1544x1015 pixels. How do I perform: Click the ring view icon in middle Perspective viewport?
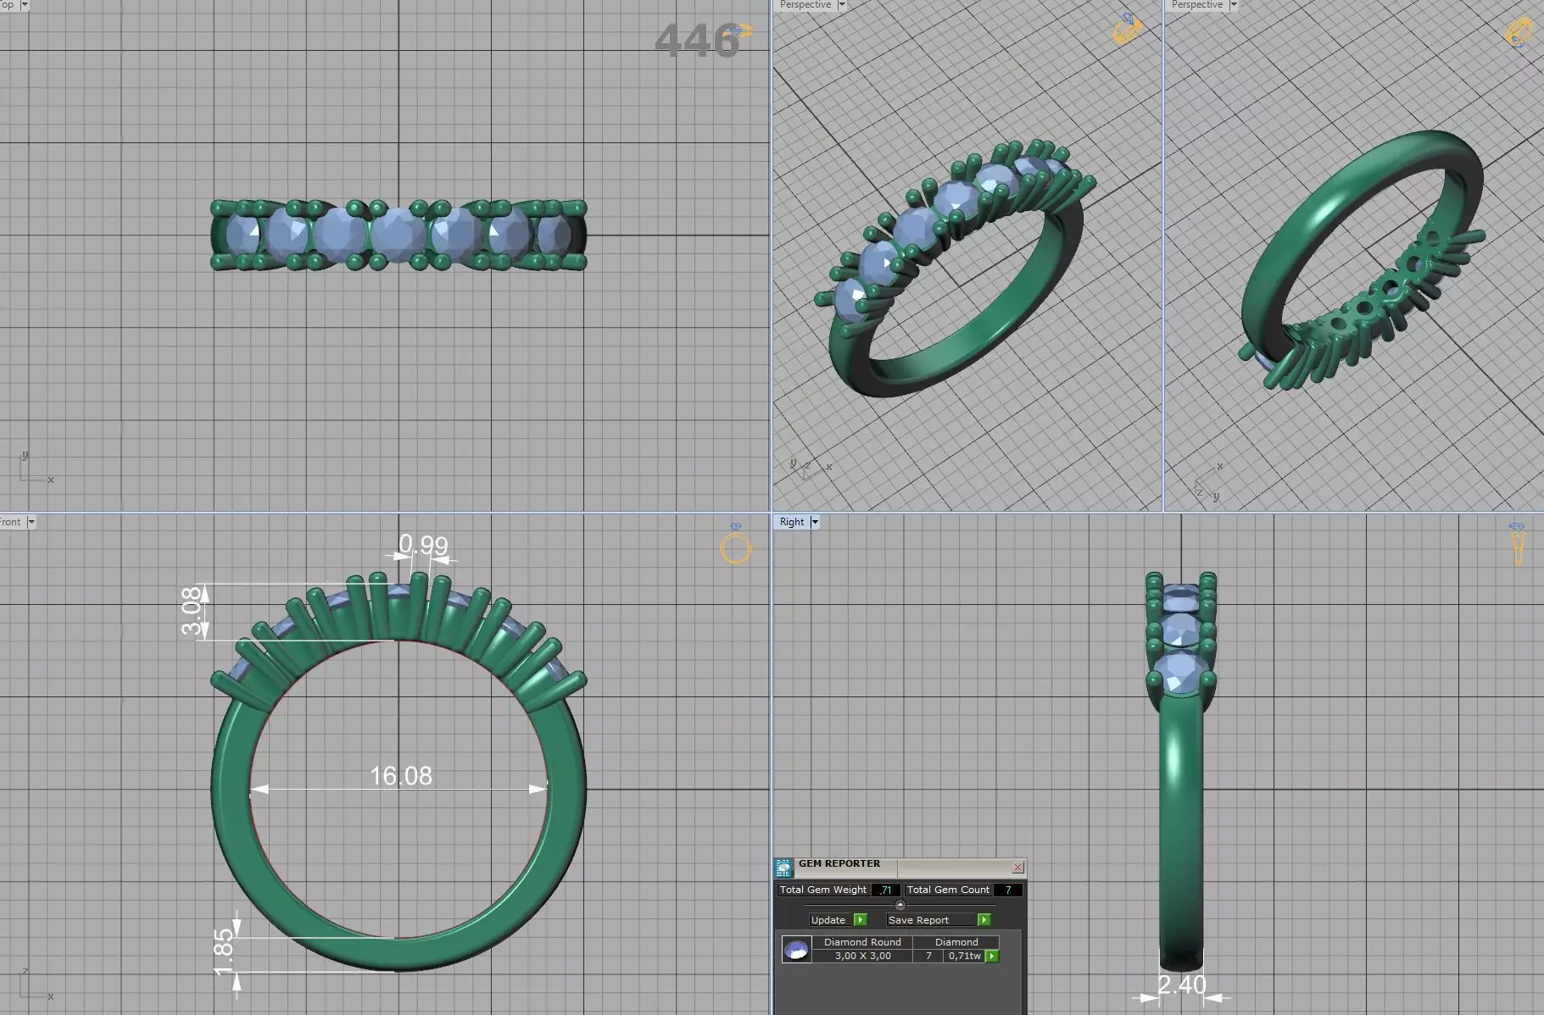click(1127, 28)
